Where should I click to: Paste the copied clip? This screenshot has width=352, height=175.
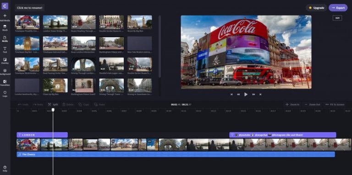99,105
